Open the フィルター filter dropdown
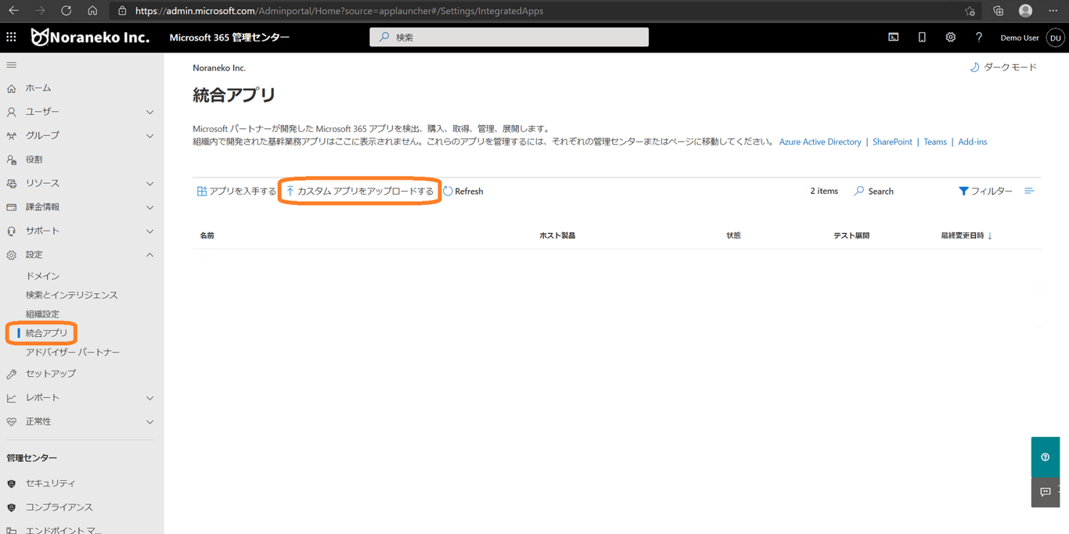Image resolution: width=1069 pixels, height=534 pixels. tap(985, 191)
